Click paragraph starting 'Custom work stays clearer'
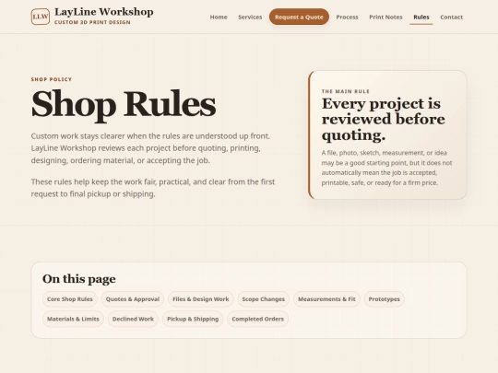 point(150,148)
